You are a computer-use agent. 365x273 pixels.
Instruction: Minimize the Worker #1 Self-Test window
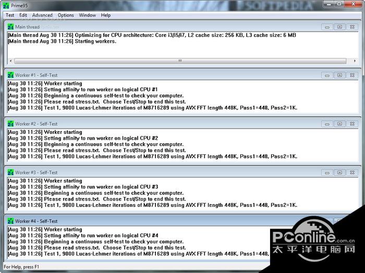point(327,76)
